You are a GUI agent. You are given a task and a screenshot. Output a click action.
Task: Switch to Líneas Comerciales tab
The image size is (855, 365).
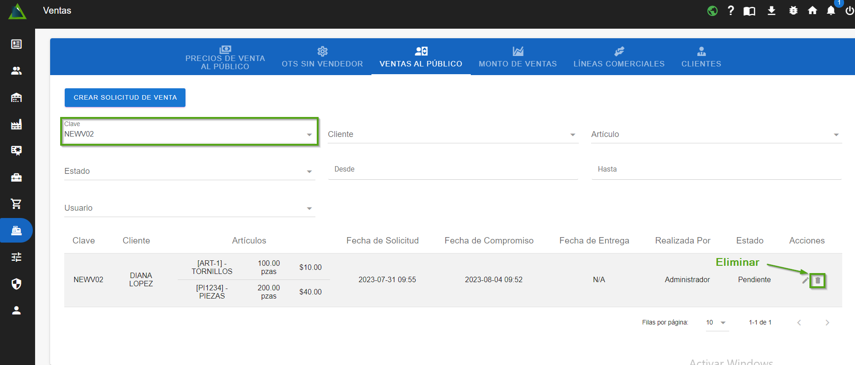618,57
